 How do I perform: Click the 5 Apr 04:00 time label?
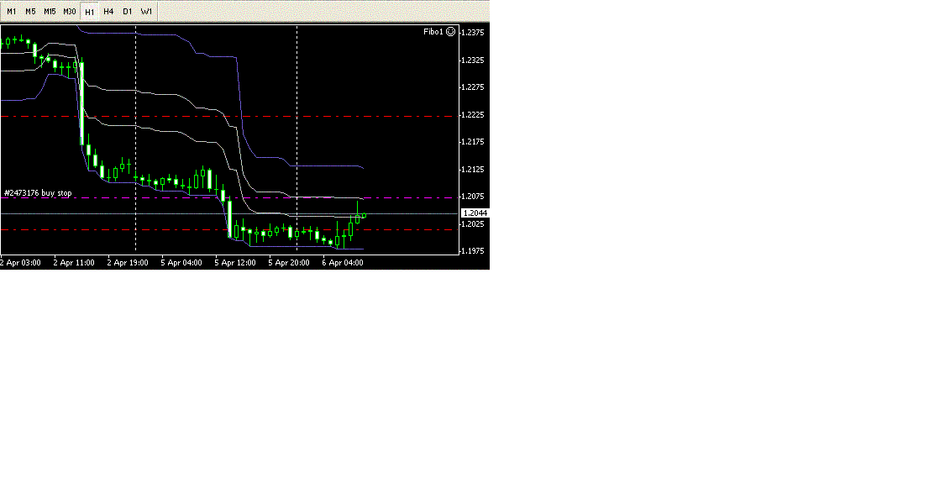pyautogui.click(x=181, y=262)
